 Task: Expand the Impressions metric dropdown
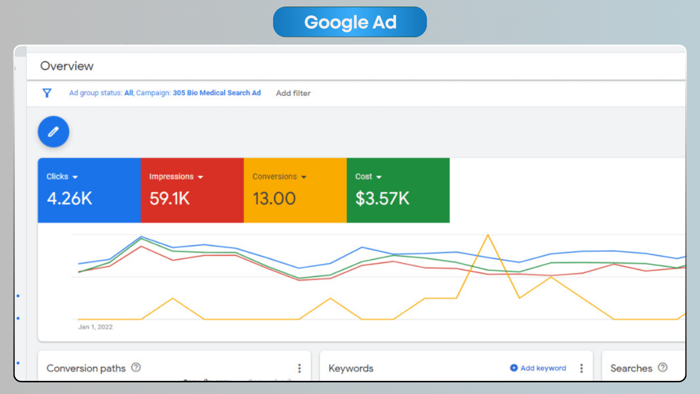point(200,177)
